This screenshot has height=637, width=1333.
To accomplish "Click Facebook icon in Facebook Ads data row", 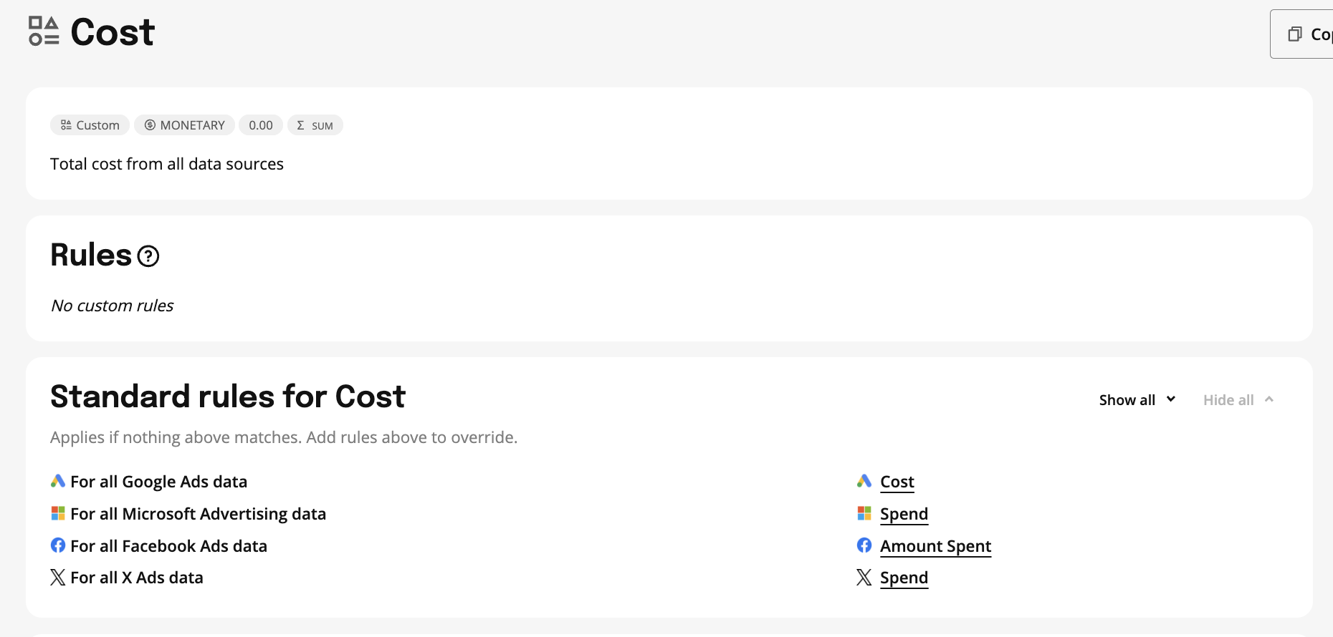I will pos(58,546).
